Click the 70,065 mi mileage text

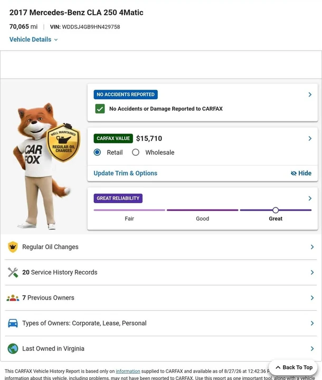23,27
